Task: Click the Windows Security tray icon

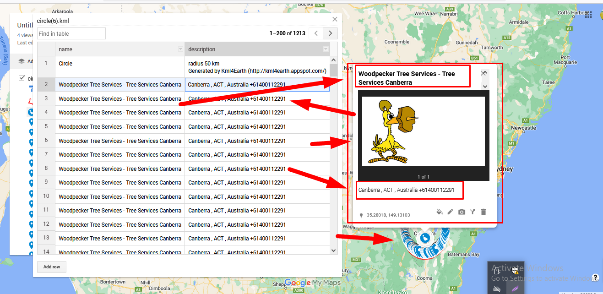Action: click(515, 271)
